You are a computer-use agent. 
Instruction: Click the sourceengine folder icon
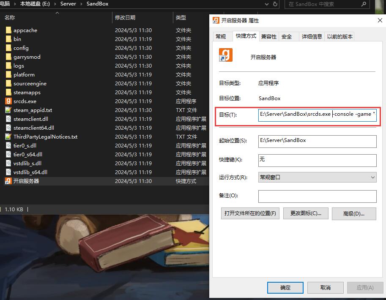point(8,83)
